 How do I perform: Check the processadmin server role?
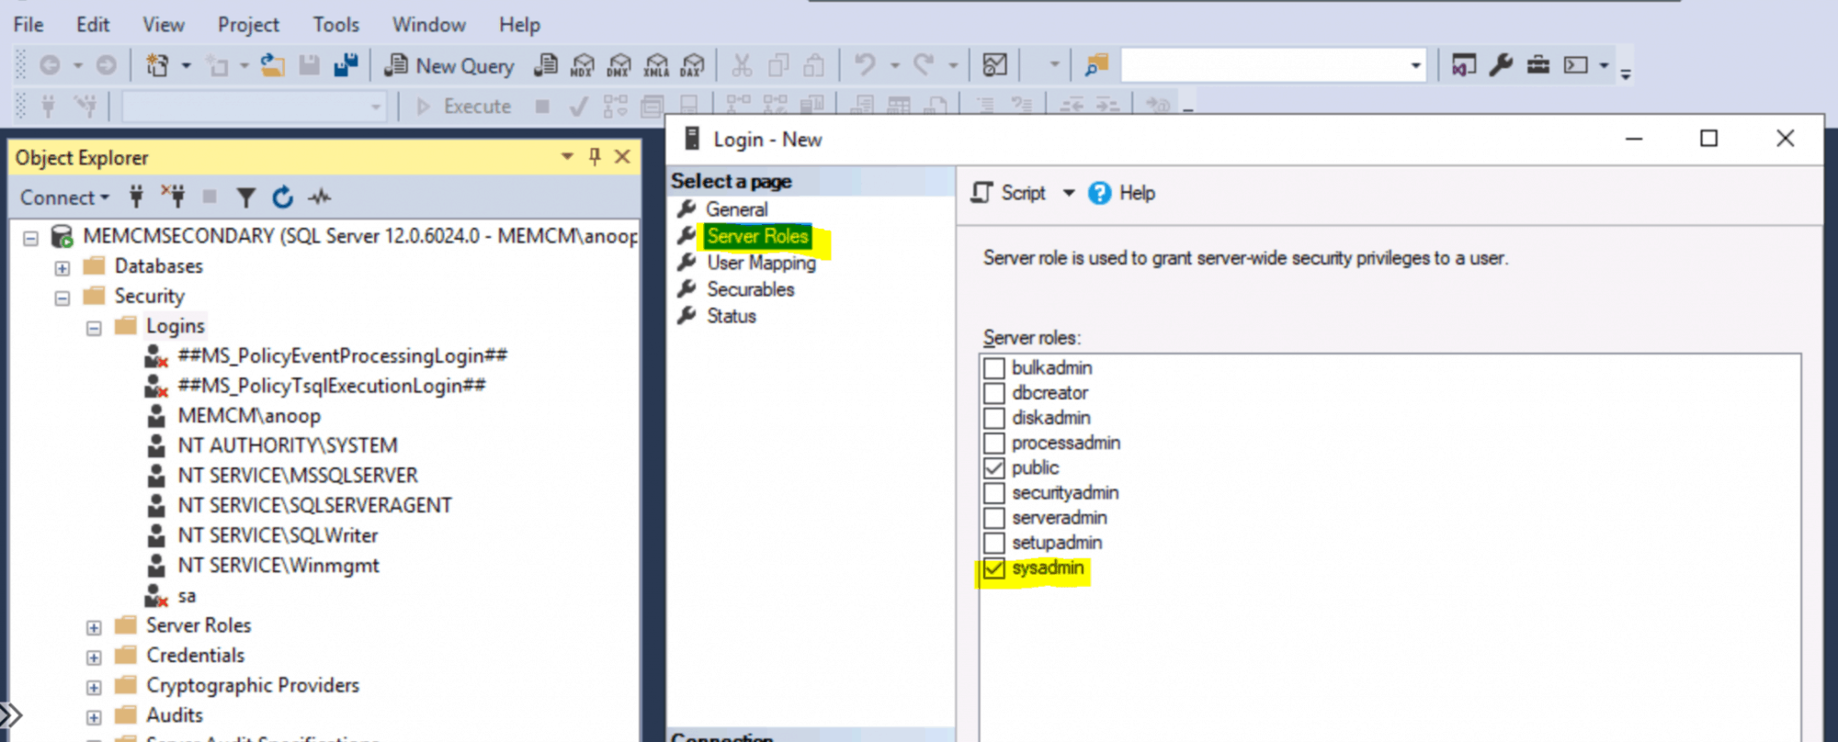(993, 443)
